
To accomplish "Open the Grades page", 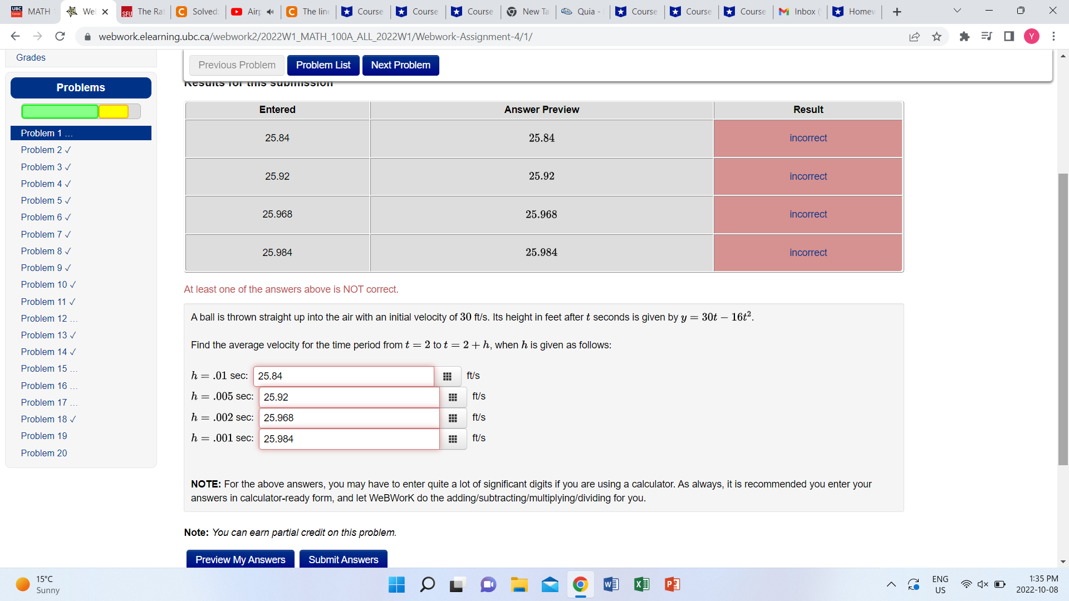I will pyautogui.click(x=31, y=57).
